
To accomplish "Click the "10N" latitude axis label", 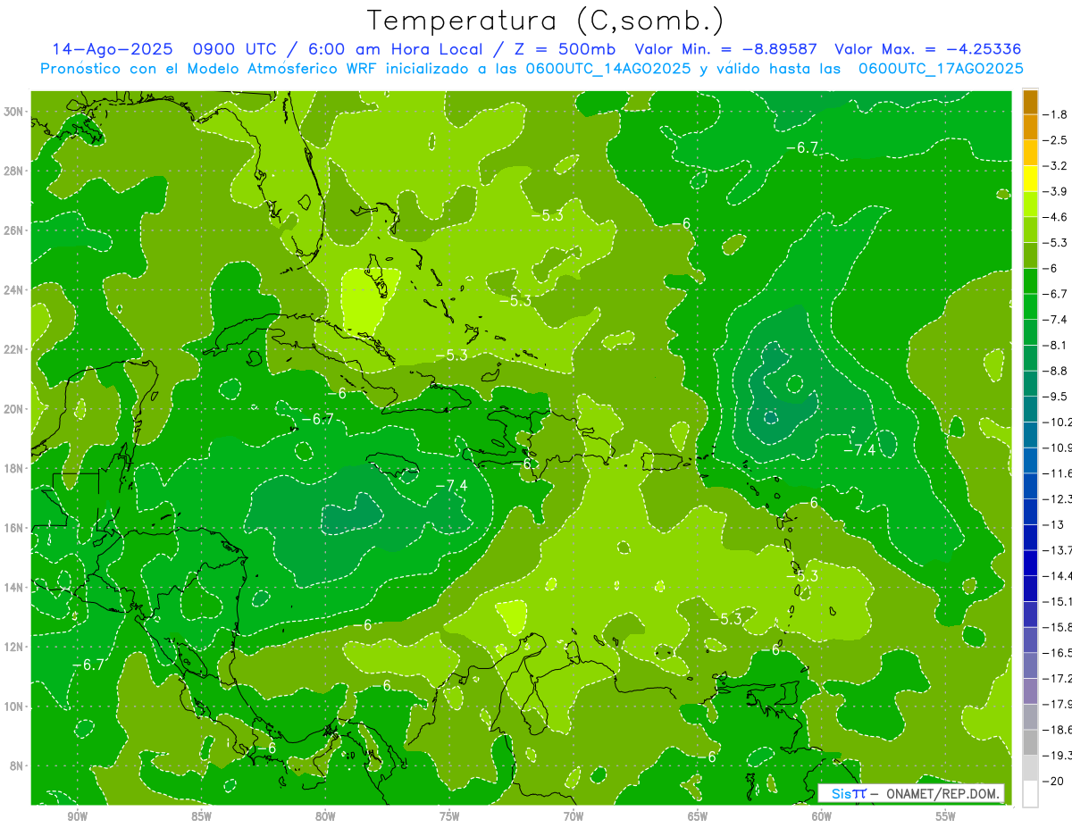I will click(15, 707).
